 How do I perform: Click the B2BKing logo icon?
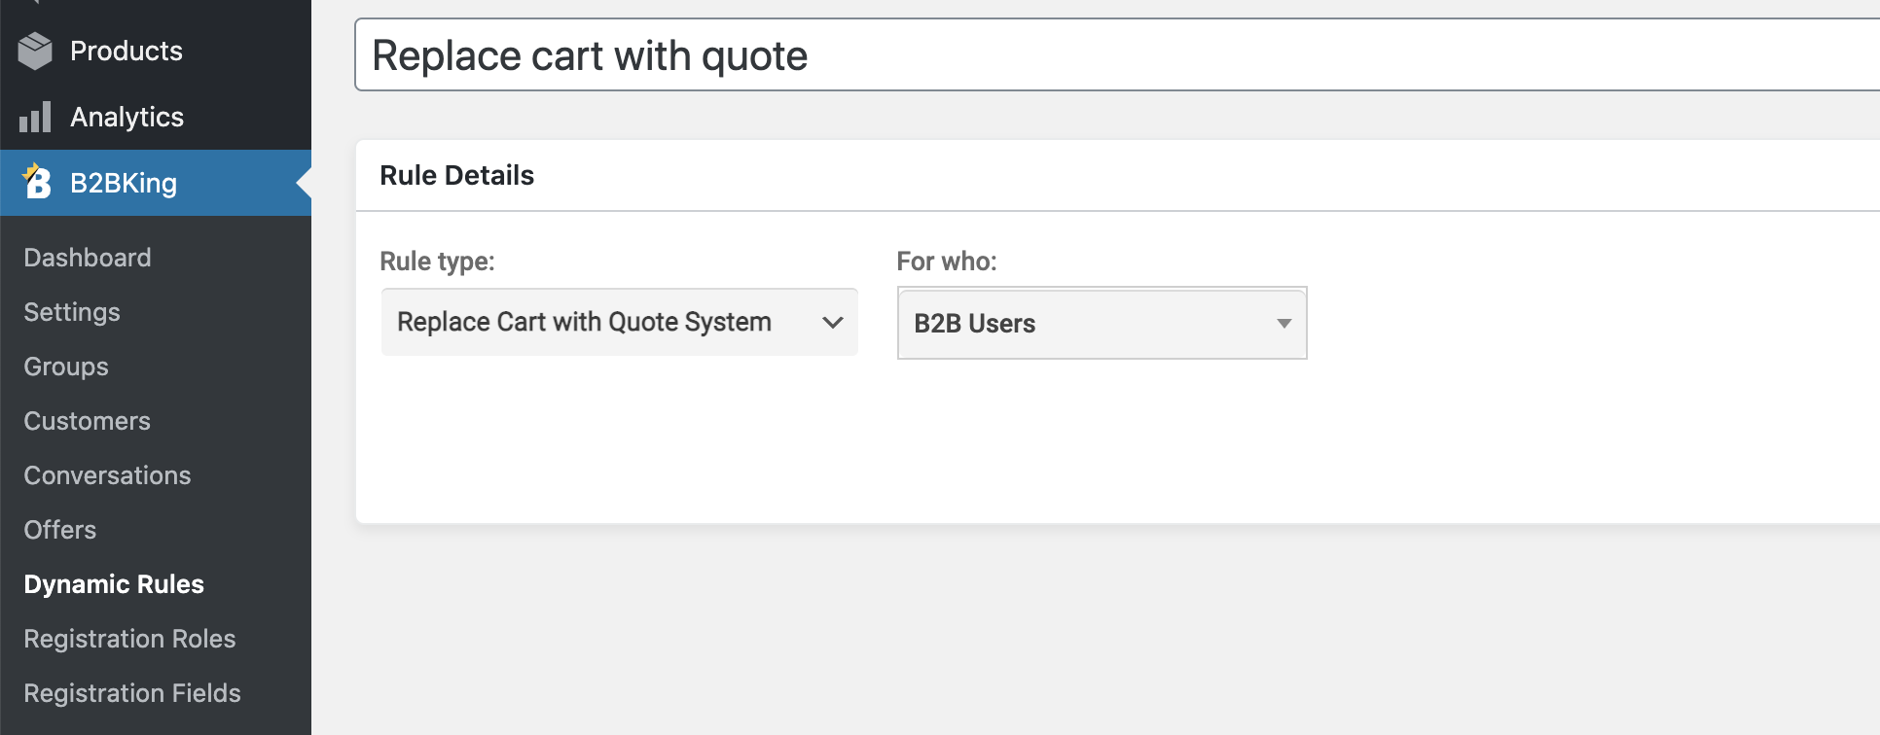click(36, 182)
